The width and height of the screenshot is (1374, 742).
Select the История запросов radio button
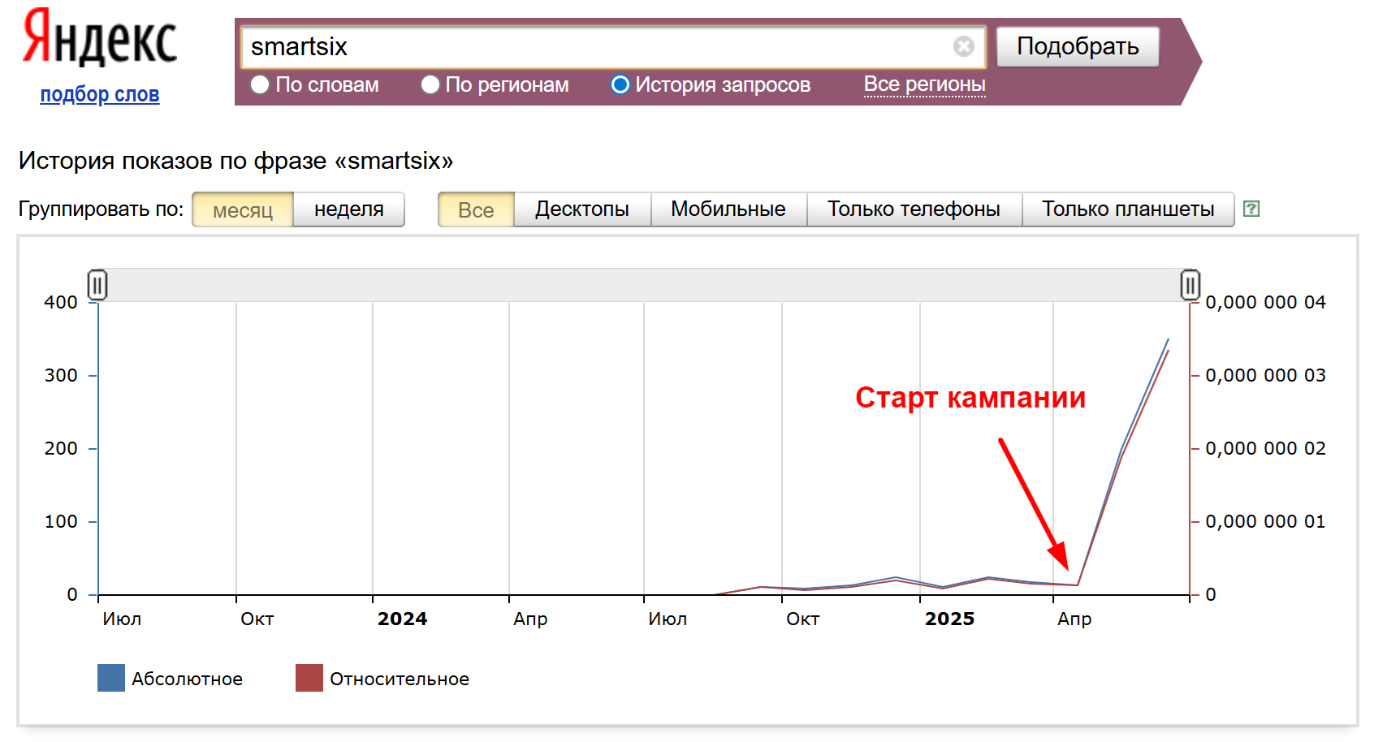pos(620,84)
